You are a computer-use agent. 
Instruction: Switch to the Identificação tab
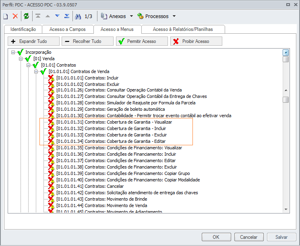coord(23,29)
